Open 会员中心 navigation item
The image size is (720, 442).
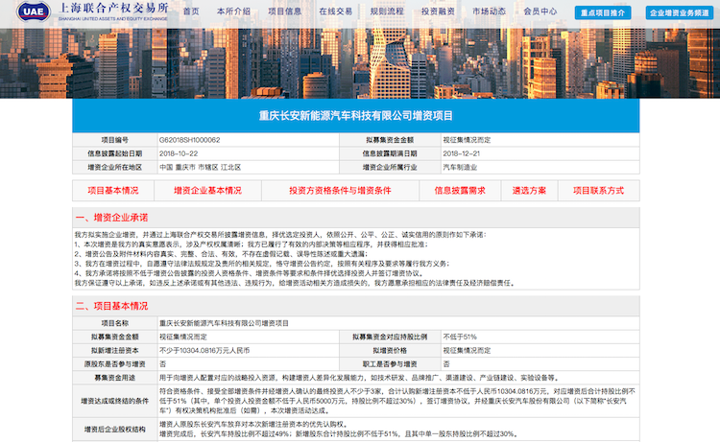pos(540,12)
